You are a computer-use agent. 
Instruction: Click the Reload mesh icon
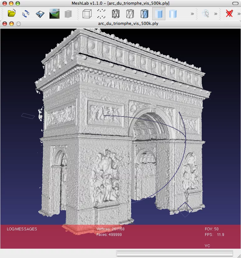(26, 14)
